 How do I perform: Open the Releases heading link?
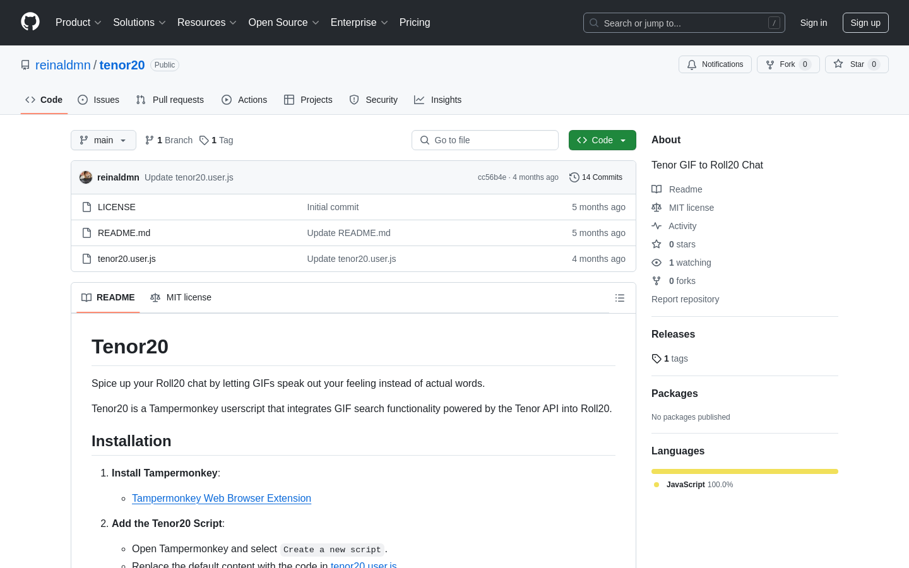tap(673, 334)
